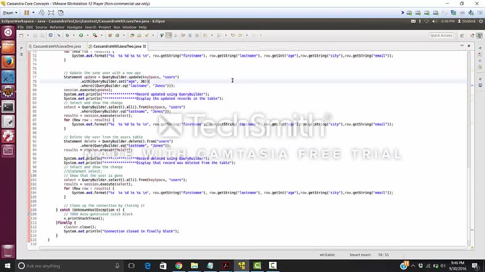The image size is (485, 272).
Task: Enter VMware full screen mode
Action: [51, 12]
